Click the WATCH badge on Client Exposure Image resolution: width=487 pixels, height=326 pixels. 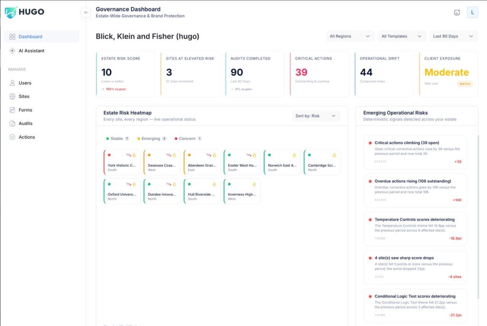pos(465,84)
